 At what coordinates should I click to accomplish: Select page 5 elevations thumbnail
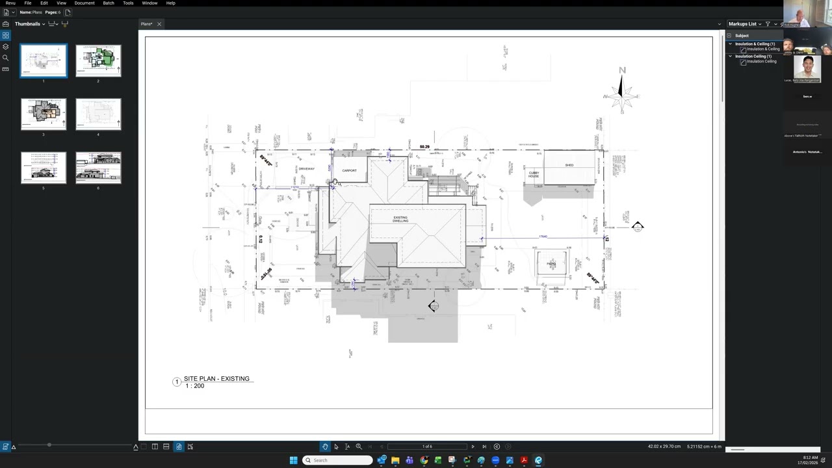44,168
